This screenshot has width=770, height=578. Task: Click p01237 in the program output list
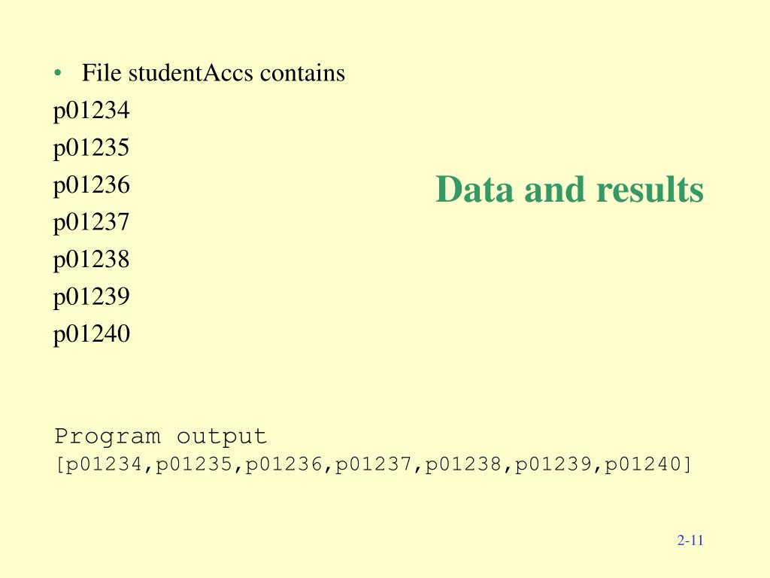click(373, 464)
